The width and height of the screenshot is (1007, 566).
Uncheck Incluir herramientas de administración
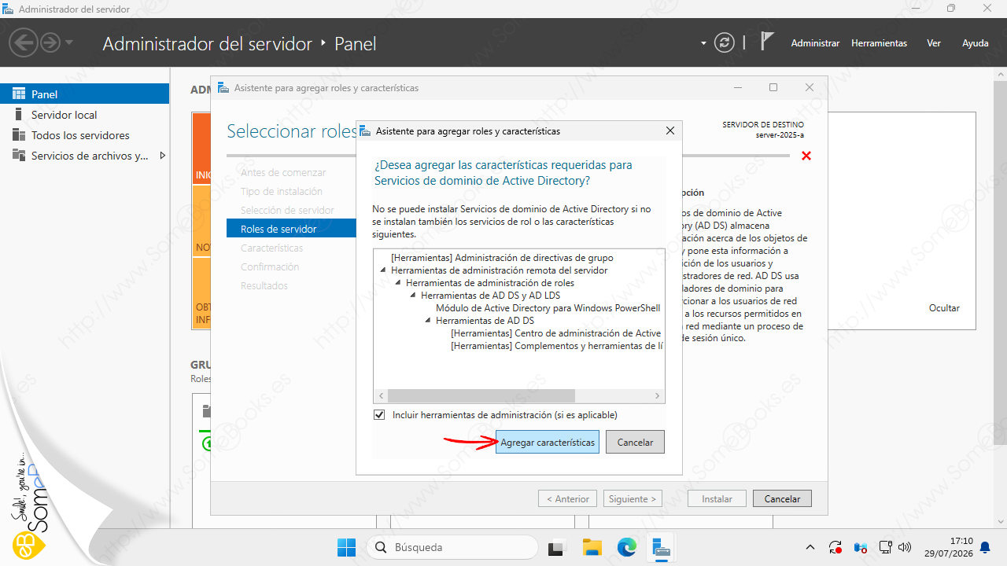[380, 415]
